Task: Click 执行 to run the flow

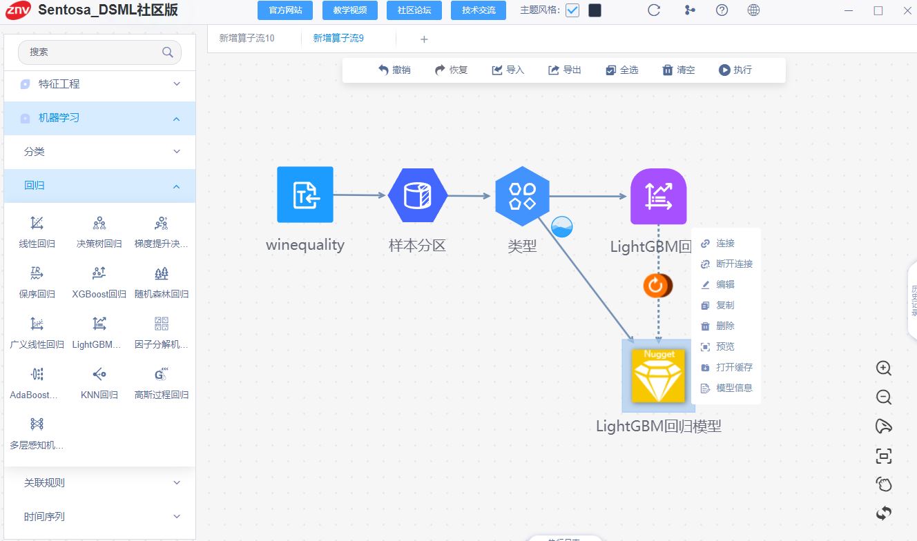Action: click(x=735, y=70)
